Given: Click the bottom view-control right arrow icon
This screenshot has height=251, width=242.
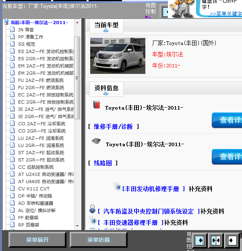Looking at the screenshot, I should click(200, 240).
